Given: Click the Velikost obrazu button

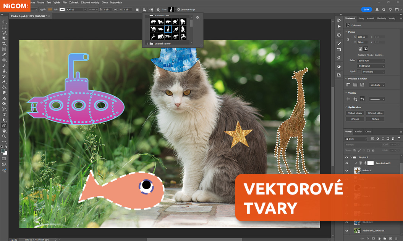Looking at the screenshot, I should [x=355, y=113].
